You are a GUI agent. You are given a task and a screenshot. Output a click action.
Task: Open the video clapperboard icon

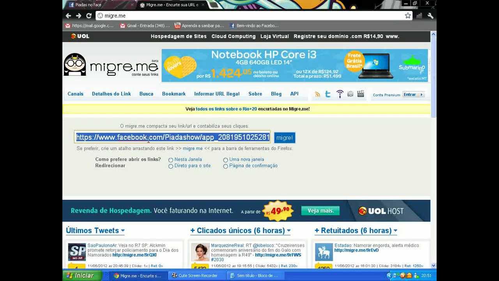(361, 94)
